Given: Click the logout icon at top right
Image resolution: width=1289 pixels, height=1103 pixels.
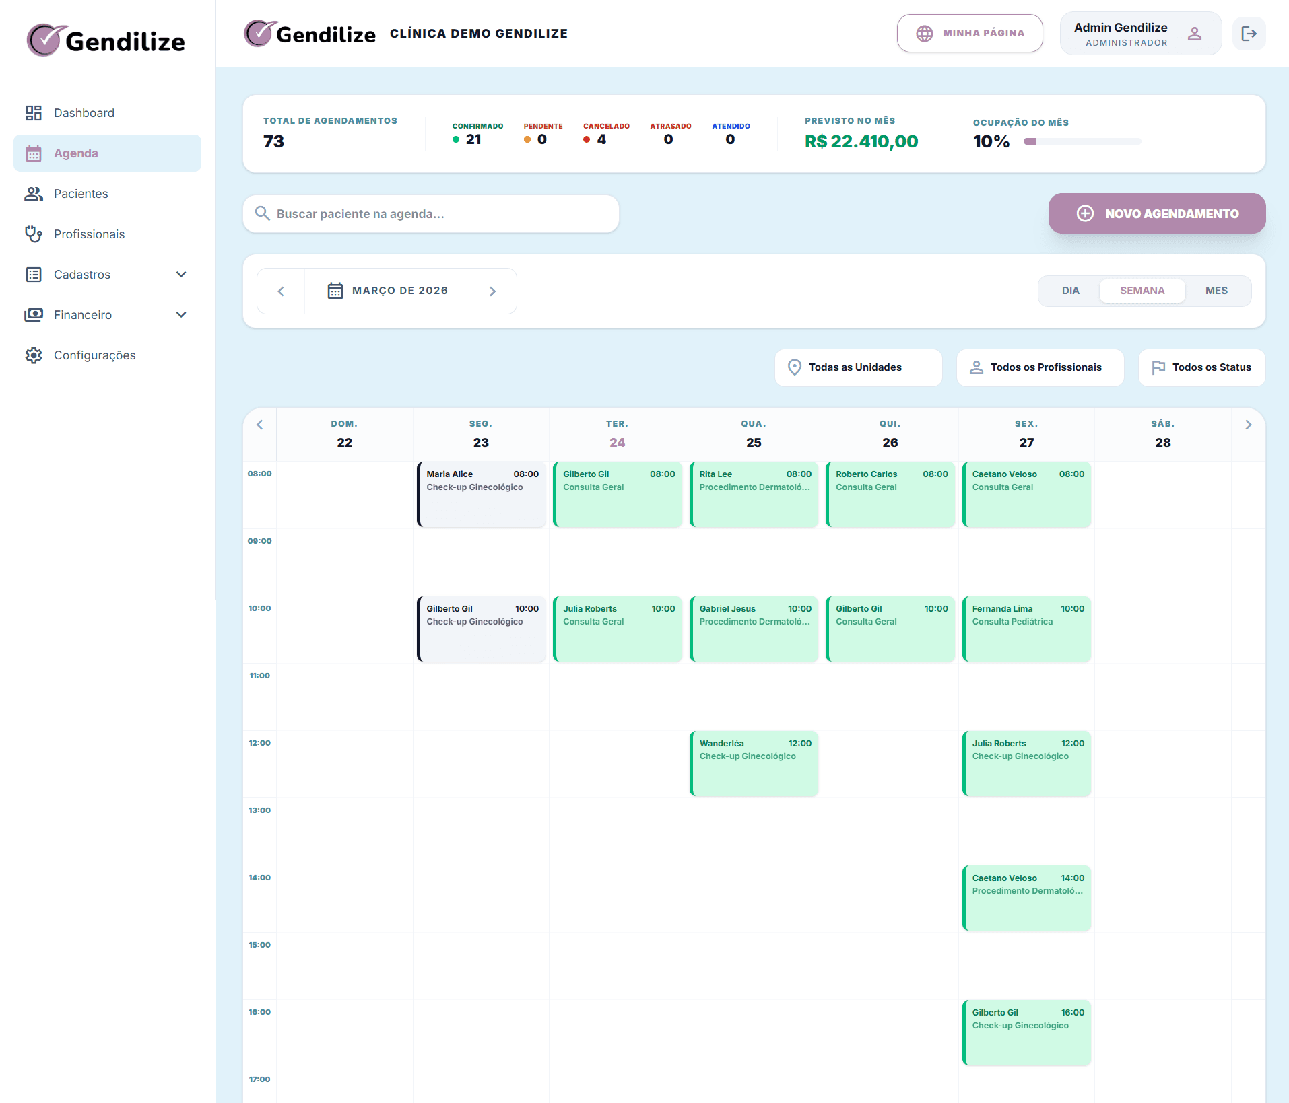Looking at the screenshot, I should click(1249, 33).
